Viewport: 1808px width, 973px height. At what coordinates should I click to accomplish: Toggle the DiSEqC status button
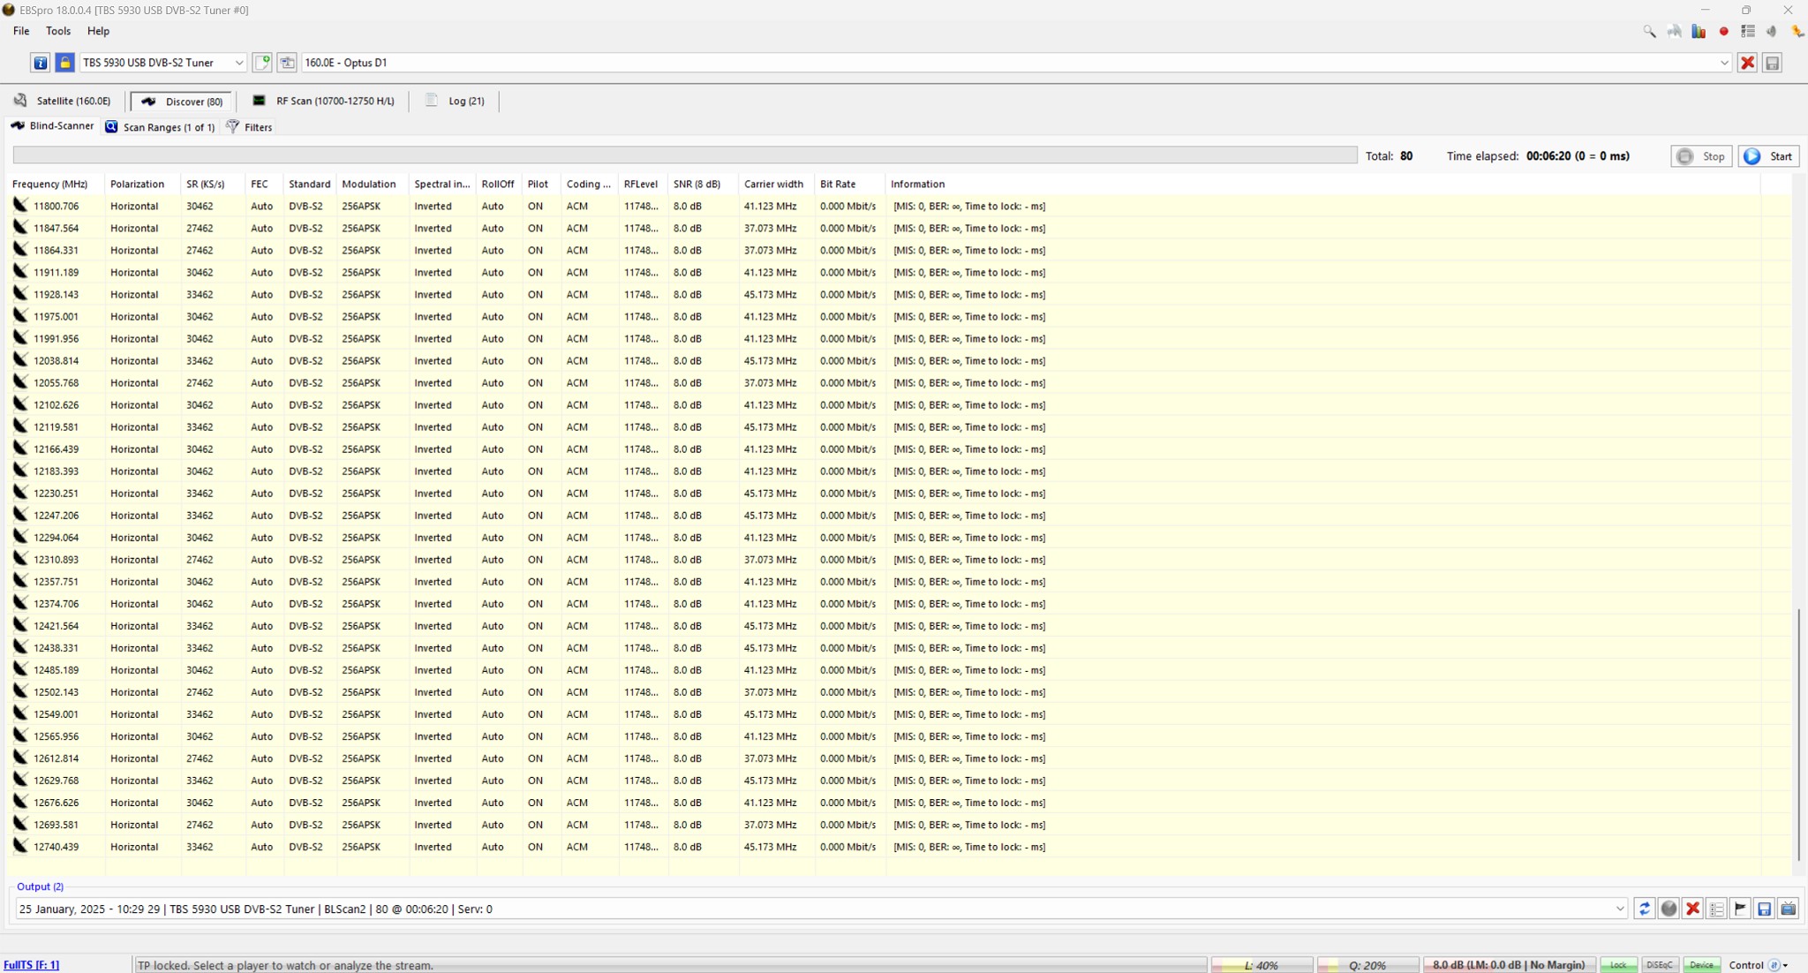pos(1660,965)
